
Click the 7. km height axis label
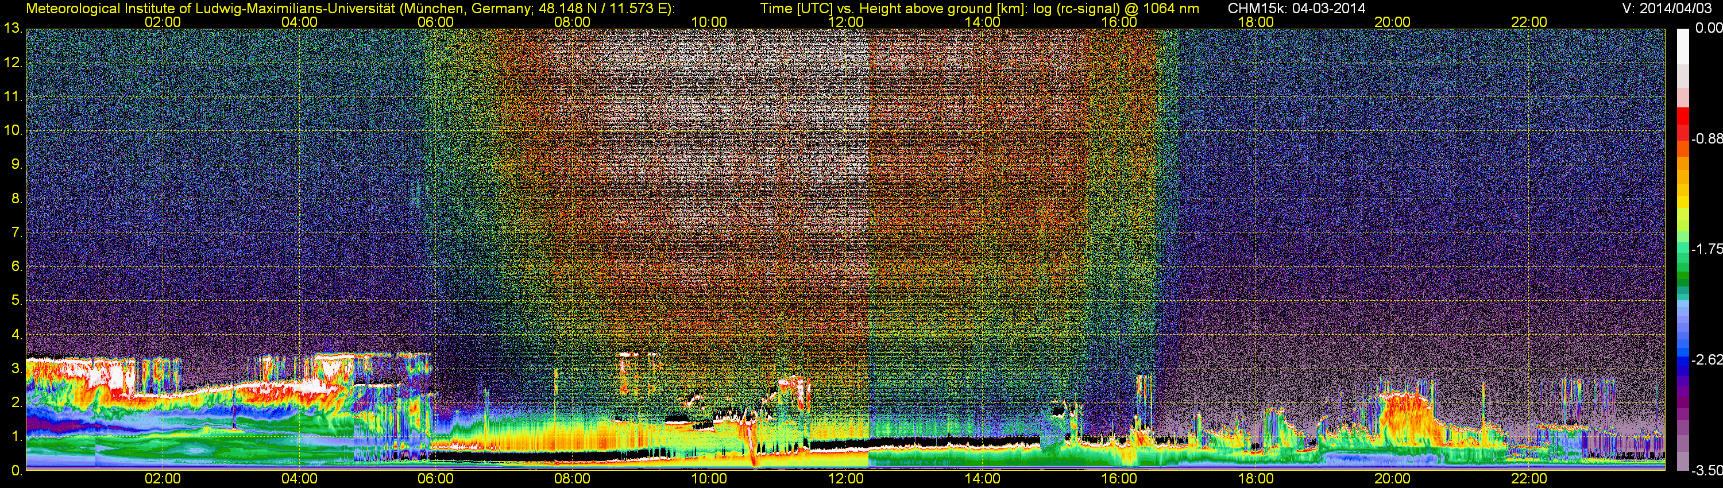pyautogui.click(x=17, y=233)
